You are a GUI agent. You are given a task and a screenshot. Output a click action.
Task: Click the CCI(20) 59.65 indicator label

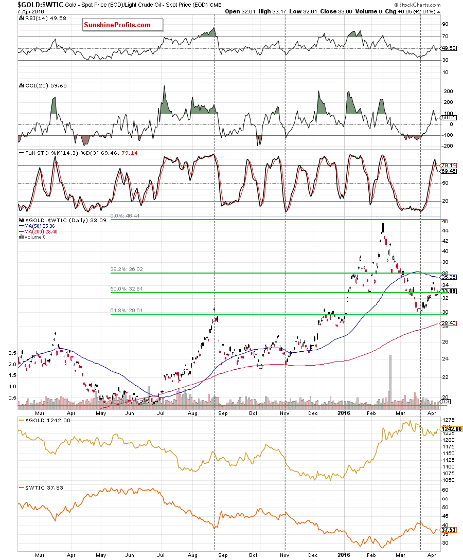click(45, 86)
